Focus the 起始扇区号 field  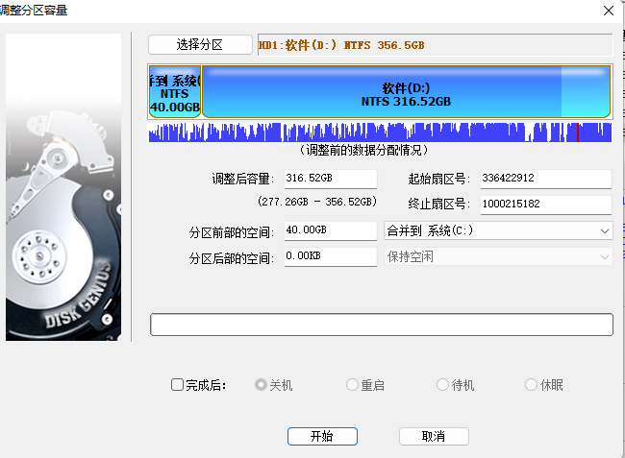tap(545, 179)
